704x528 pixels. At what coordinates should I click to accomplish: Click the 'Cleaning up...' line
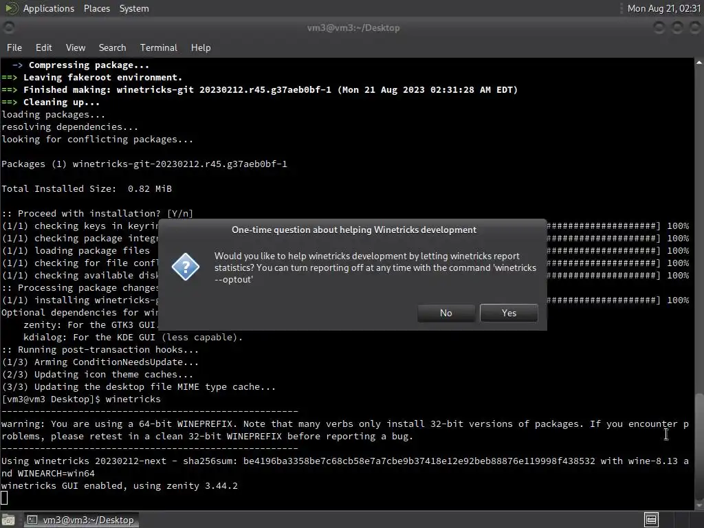(x=50, y=102)
